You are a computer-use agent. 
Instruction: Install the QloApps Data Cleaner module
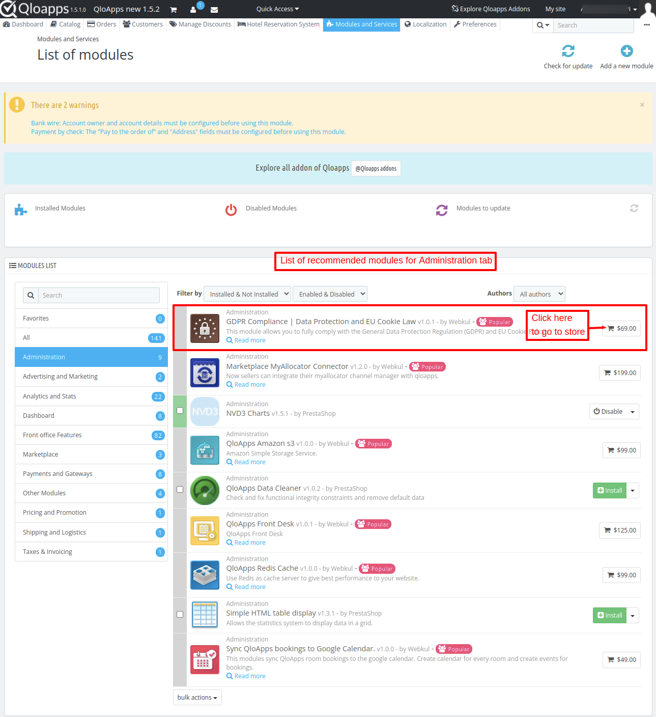tap(609, 490)
